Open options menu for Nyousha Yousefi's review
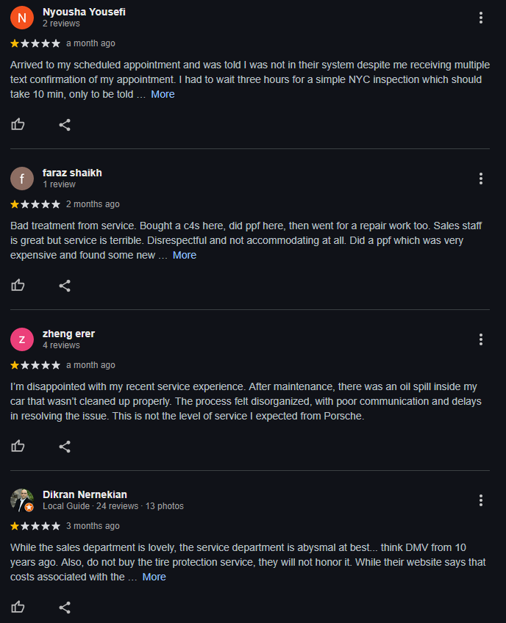Image resolution: width=506 pixels, height=623 pixels. coord(480,18)
